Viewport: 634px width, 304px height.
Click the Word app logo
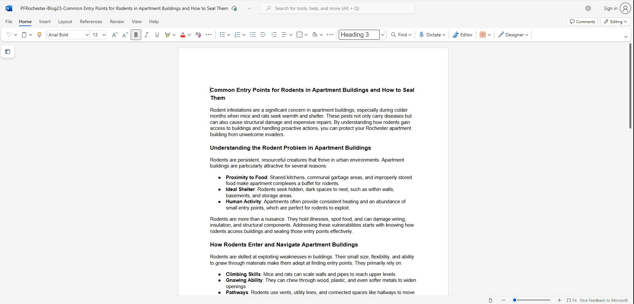click(x=9, y=8)
